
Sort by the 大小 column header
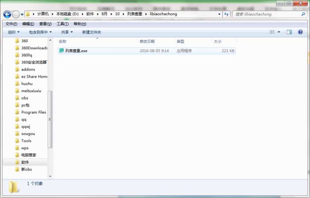click(x=217, y=41)
